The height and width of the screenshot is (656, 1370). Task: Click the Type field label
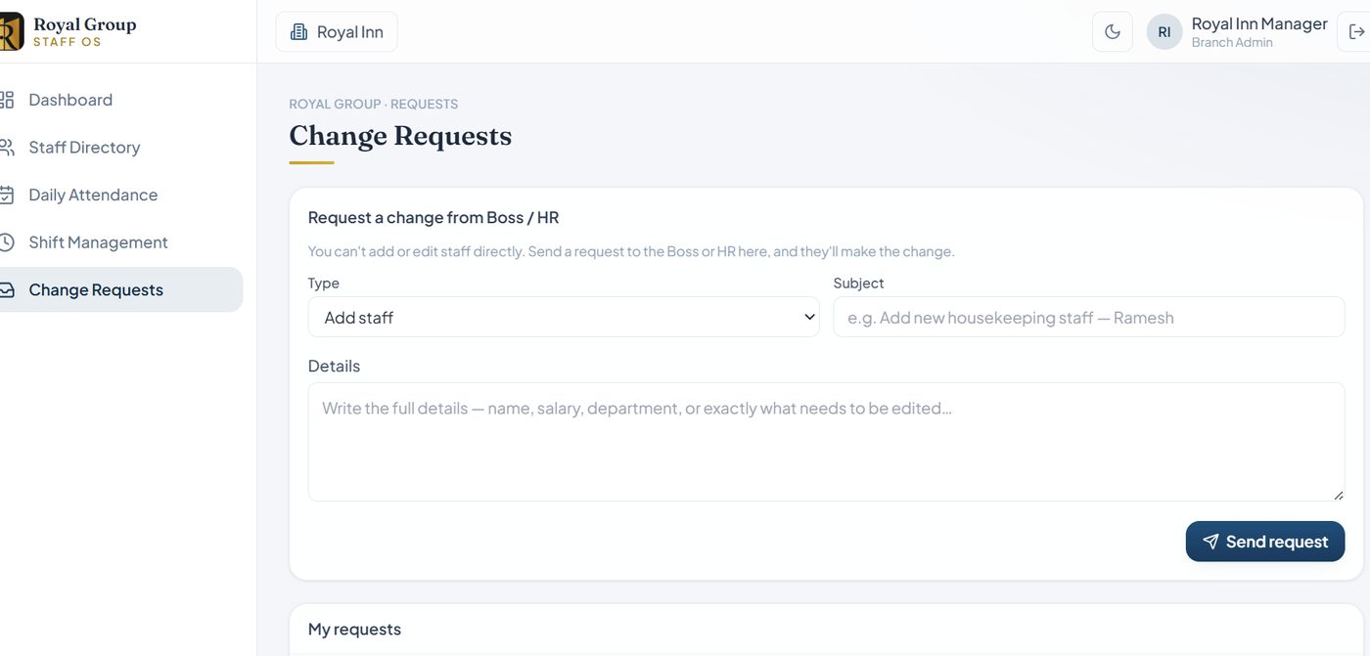point(324,284)
